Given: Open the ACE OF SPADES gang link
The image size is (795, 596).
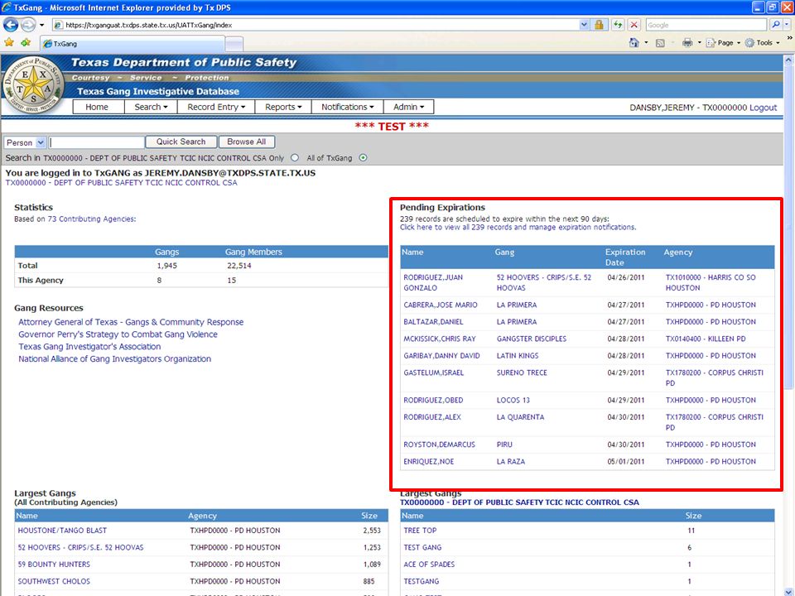Looking at the screenshot, I should coord(429,565).
